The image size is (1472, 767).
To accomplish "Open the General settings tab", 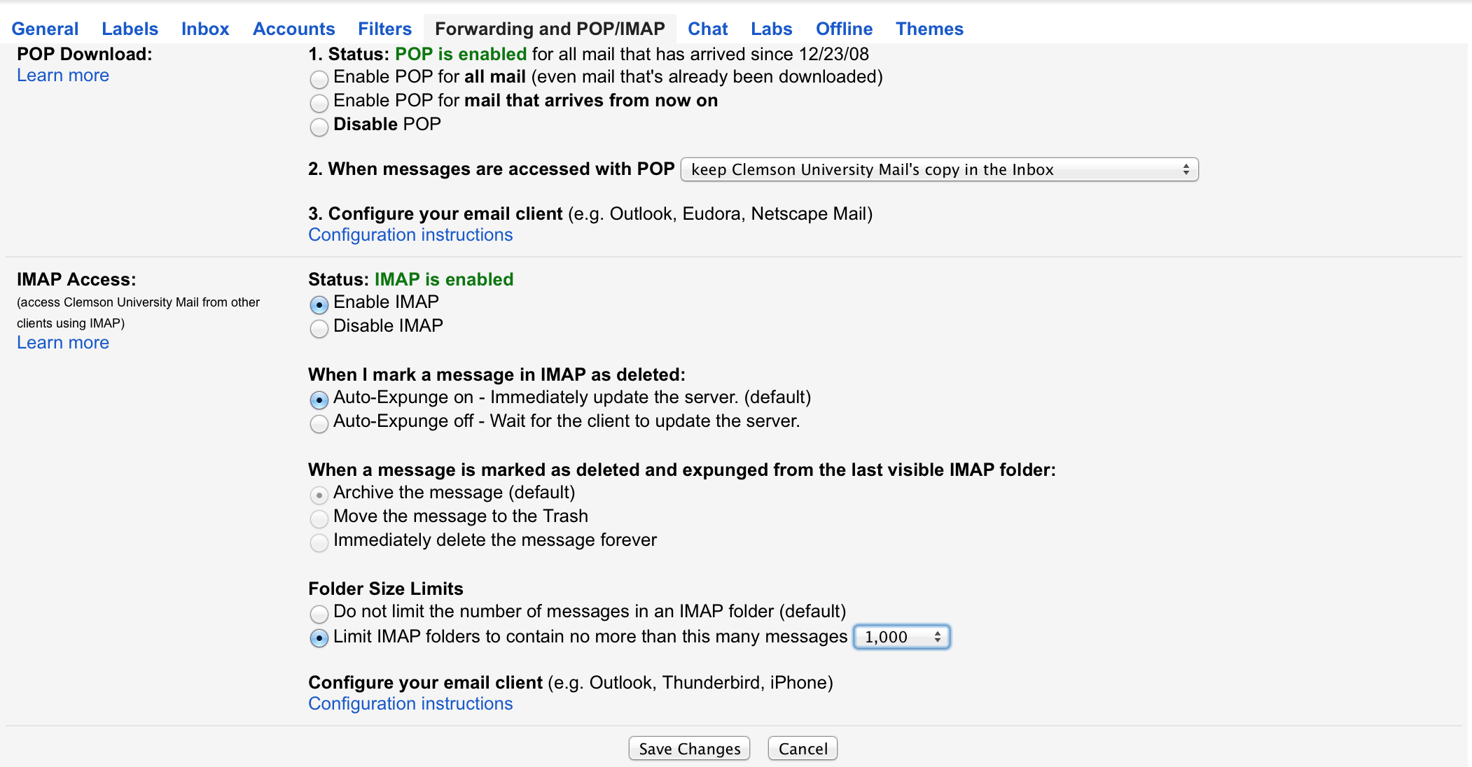I will point(45,29).
